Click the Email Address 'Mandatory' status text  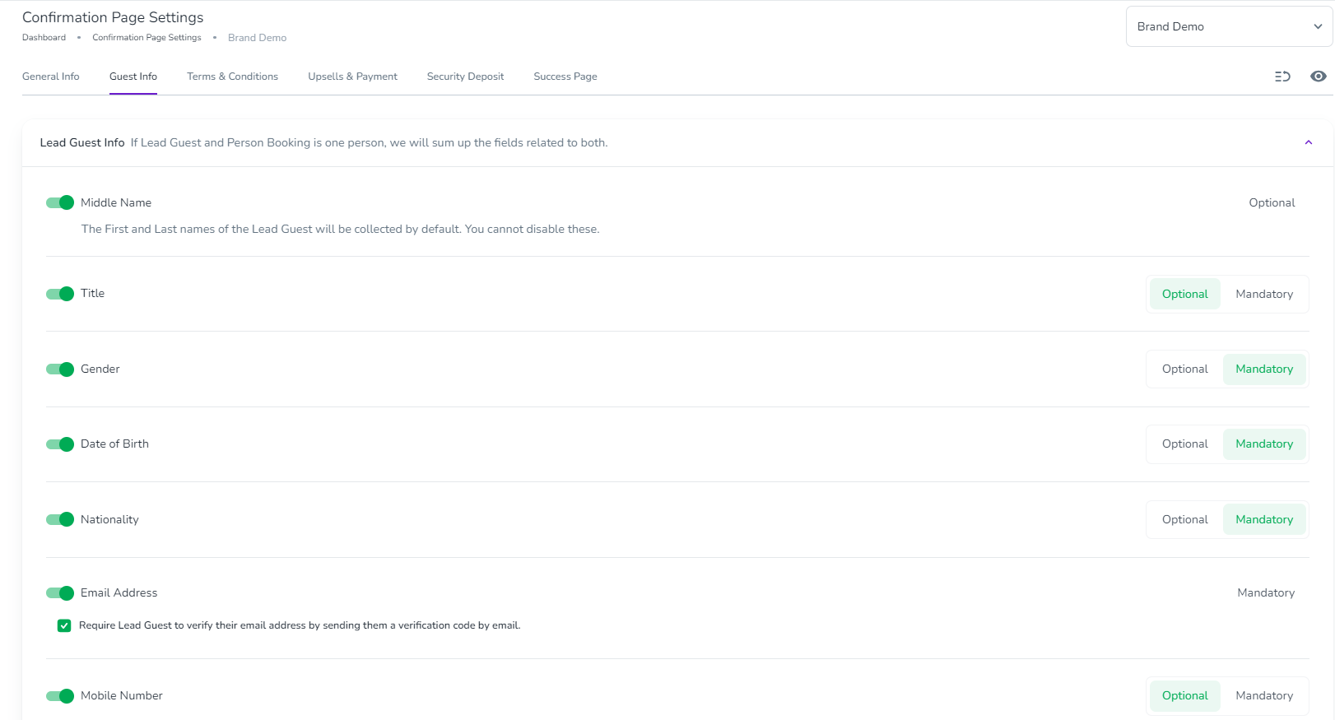1266,592
